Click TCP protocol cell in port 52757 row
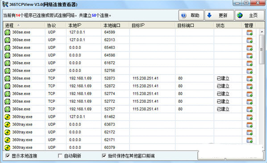Image resolution: width=267 pixels, height=163 pixels. 52,109
